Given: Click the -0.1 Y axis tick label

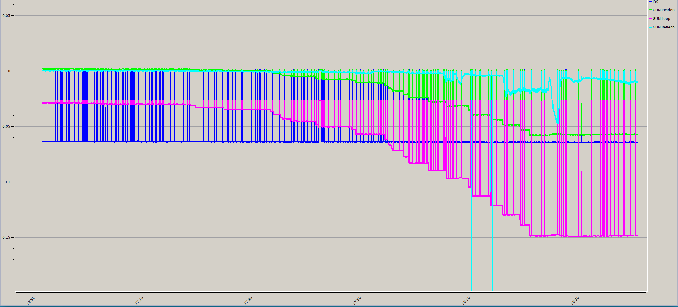Looking at the screenshot, I should coord(7,182).
